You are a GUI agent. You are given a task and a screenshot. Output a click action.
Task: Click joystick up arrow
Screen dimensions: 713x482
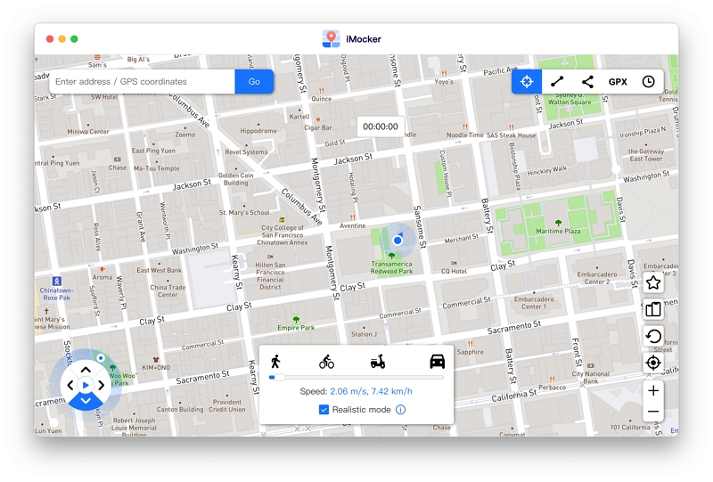pyautogui.click(x=86, y=370)
